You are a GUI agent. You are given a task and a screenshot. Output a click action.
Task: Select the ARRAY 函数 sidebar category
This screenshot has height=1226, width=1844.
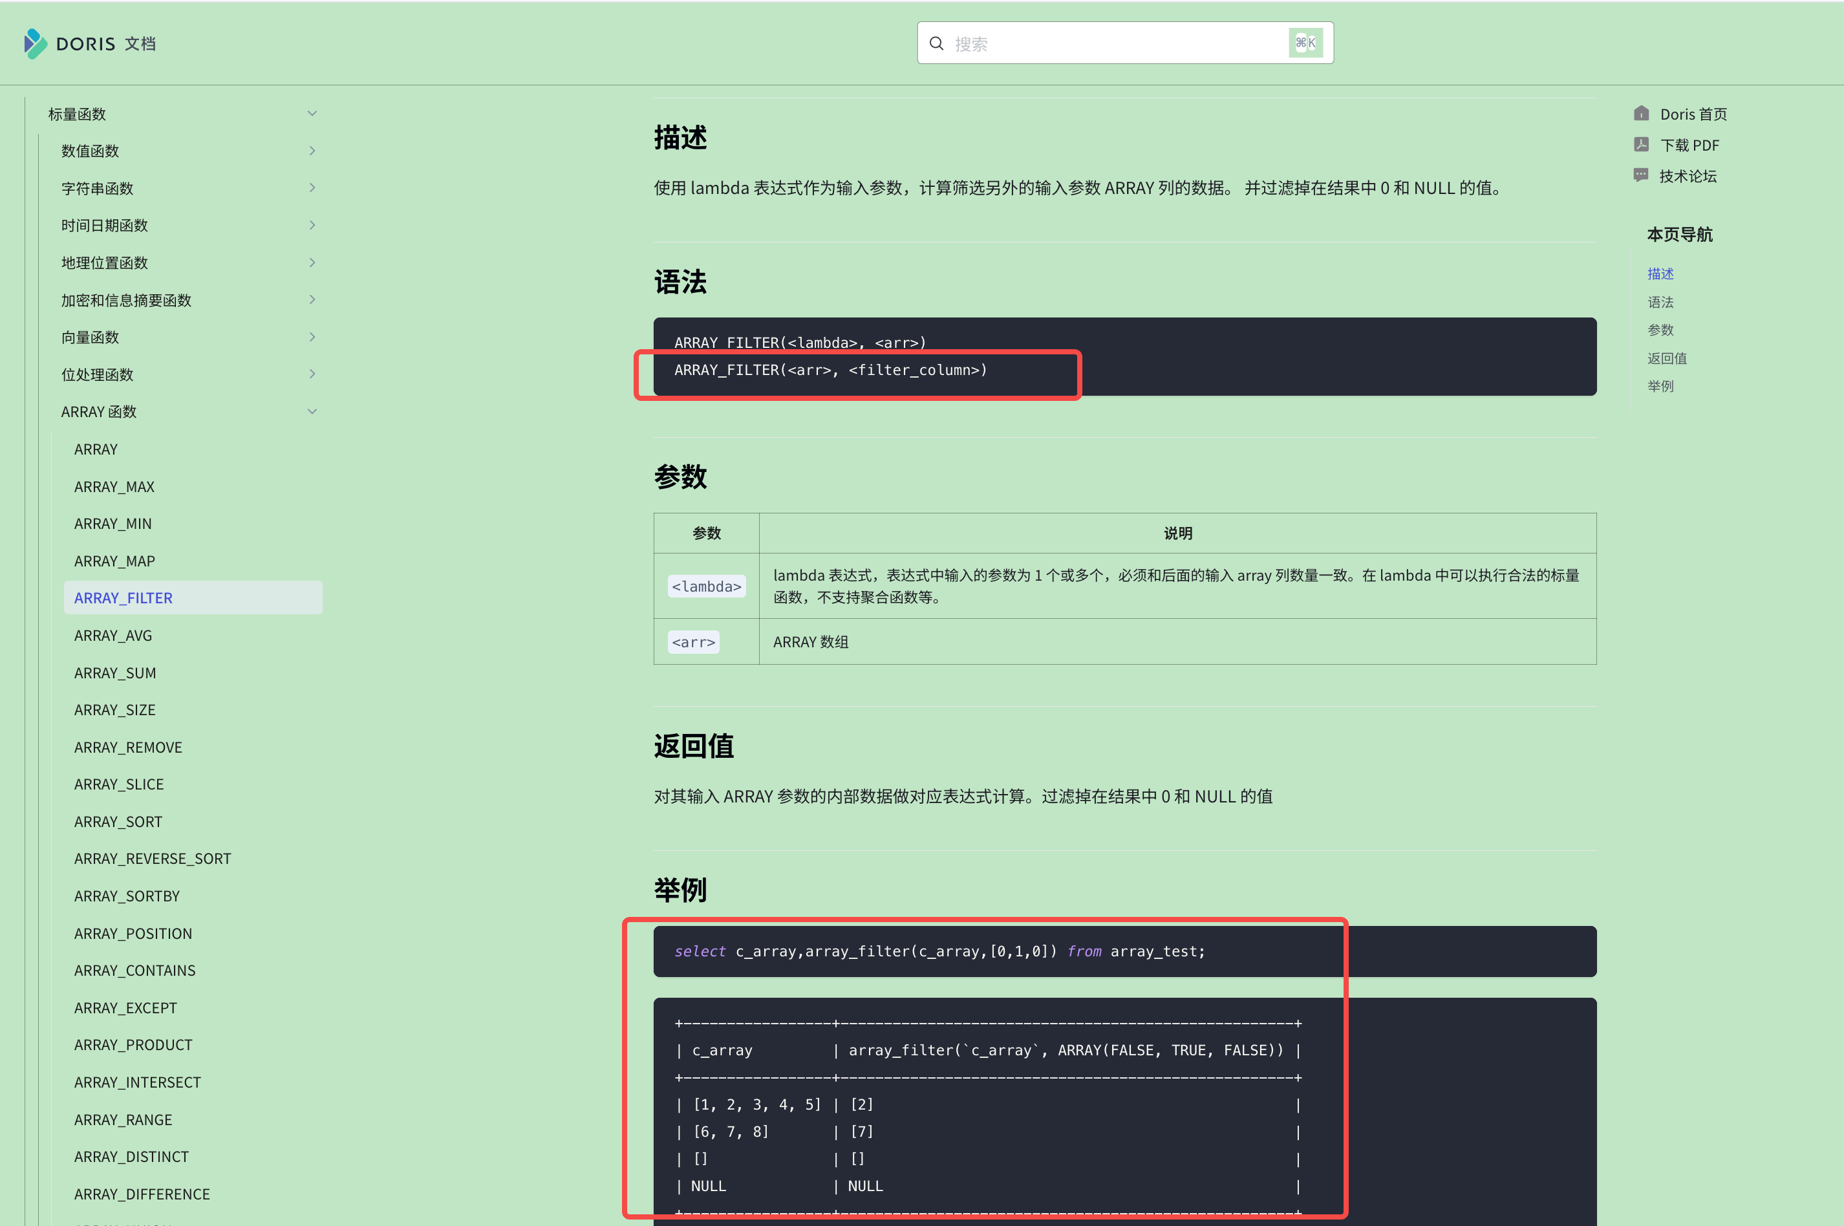pyautogui.click(x=98, y=411)
